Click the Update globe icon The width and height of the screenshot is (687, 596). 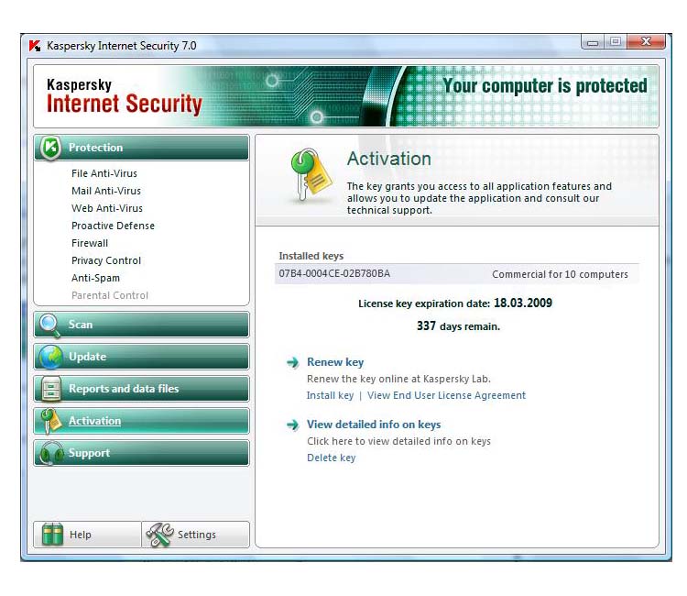click(x=50, y=357)
